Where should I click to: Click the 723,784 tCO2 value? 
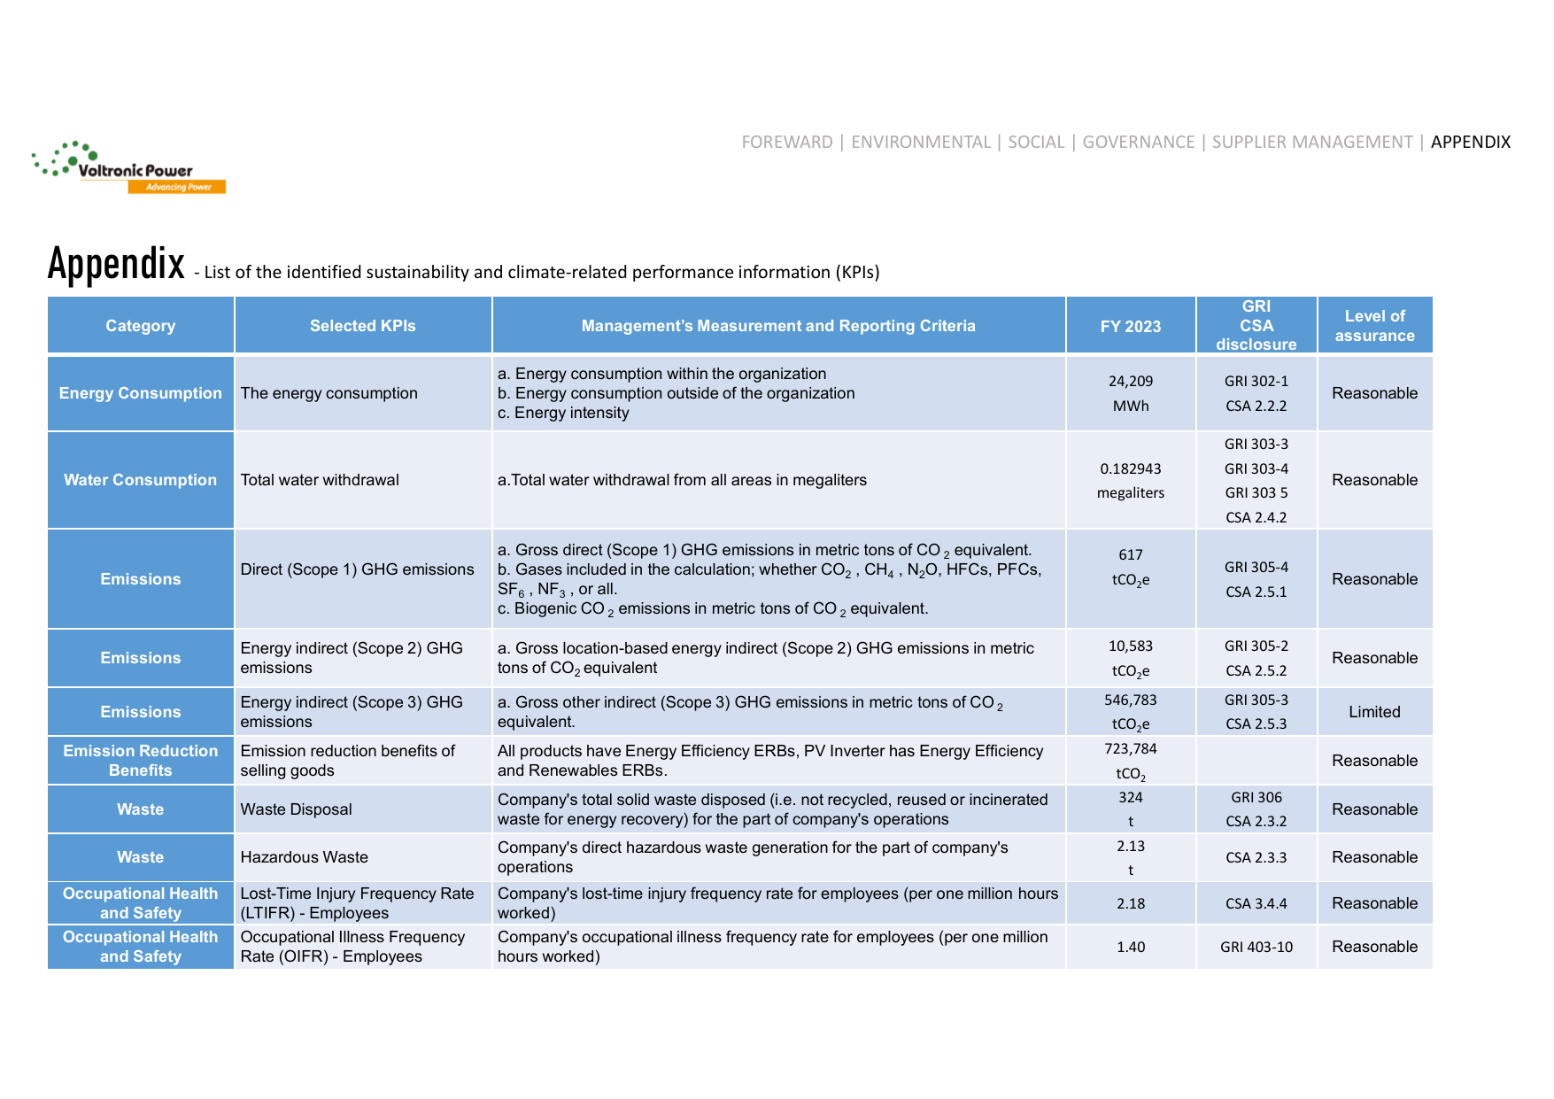[x=1131, y=761]
